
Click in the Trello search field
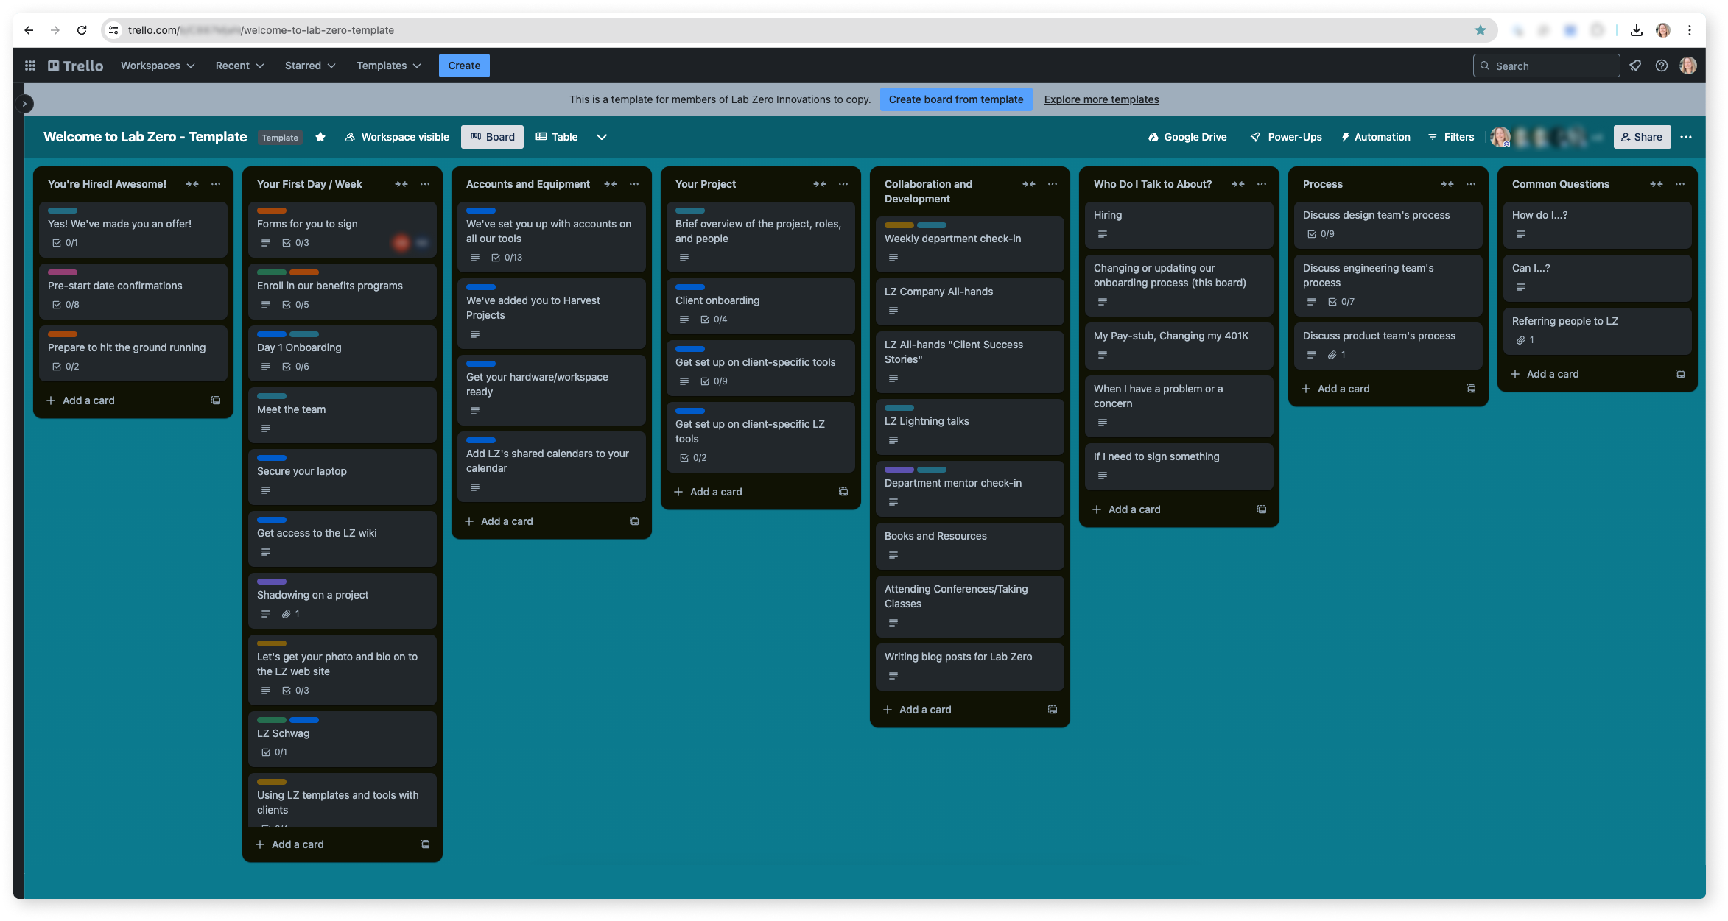(x=1546, y=66)
